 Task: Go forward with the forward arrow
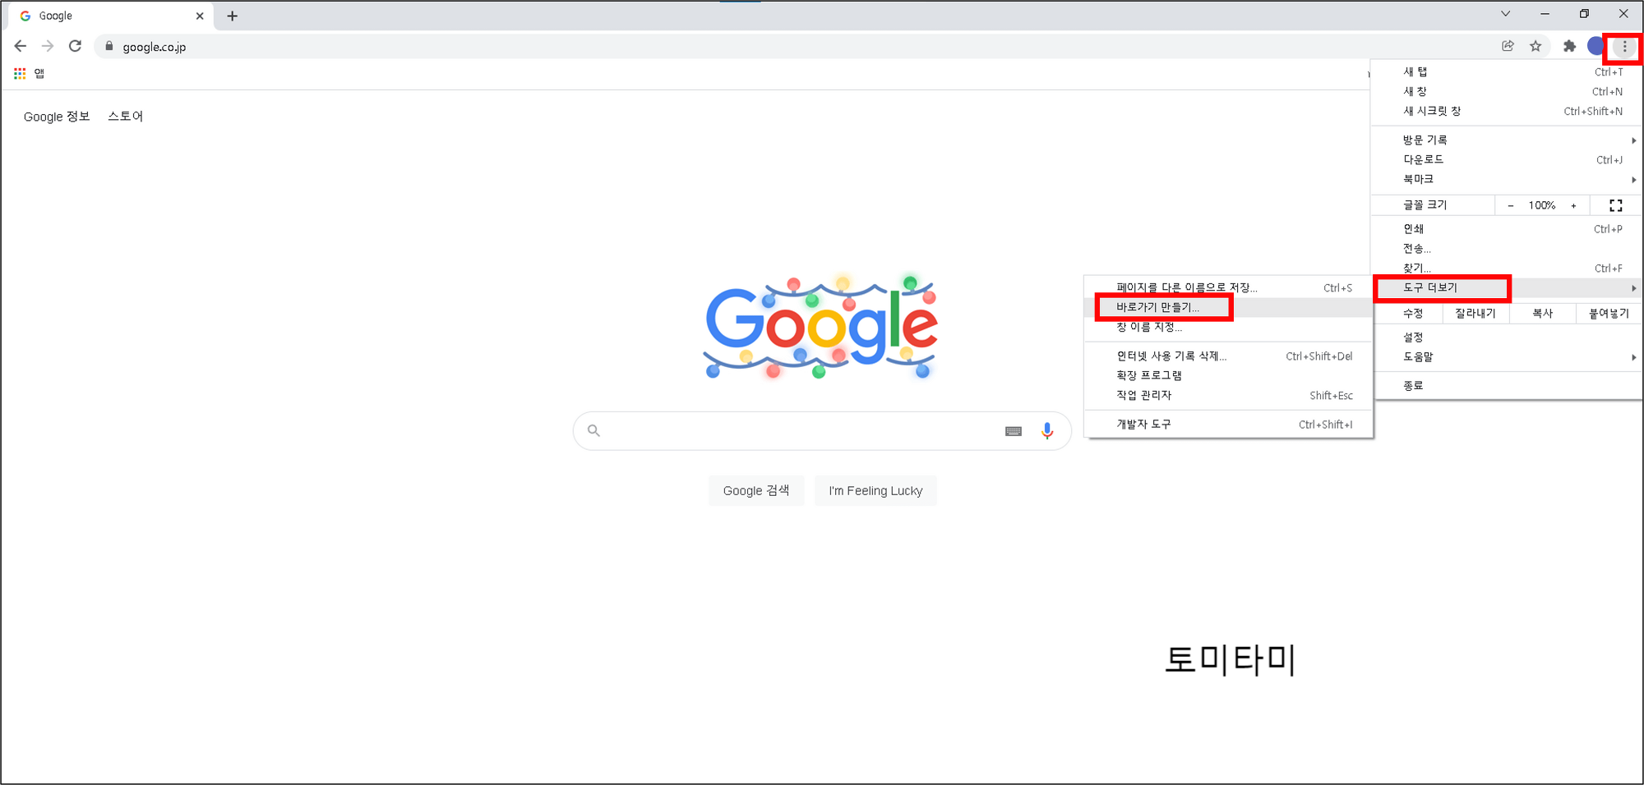click(48, 46)
